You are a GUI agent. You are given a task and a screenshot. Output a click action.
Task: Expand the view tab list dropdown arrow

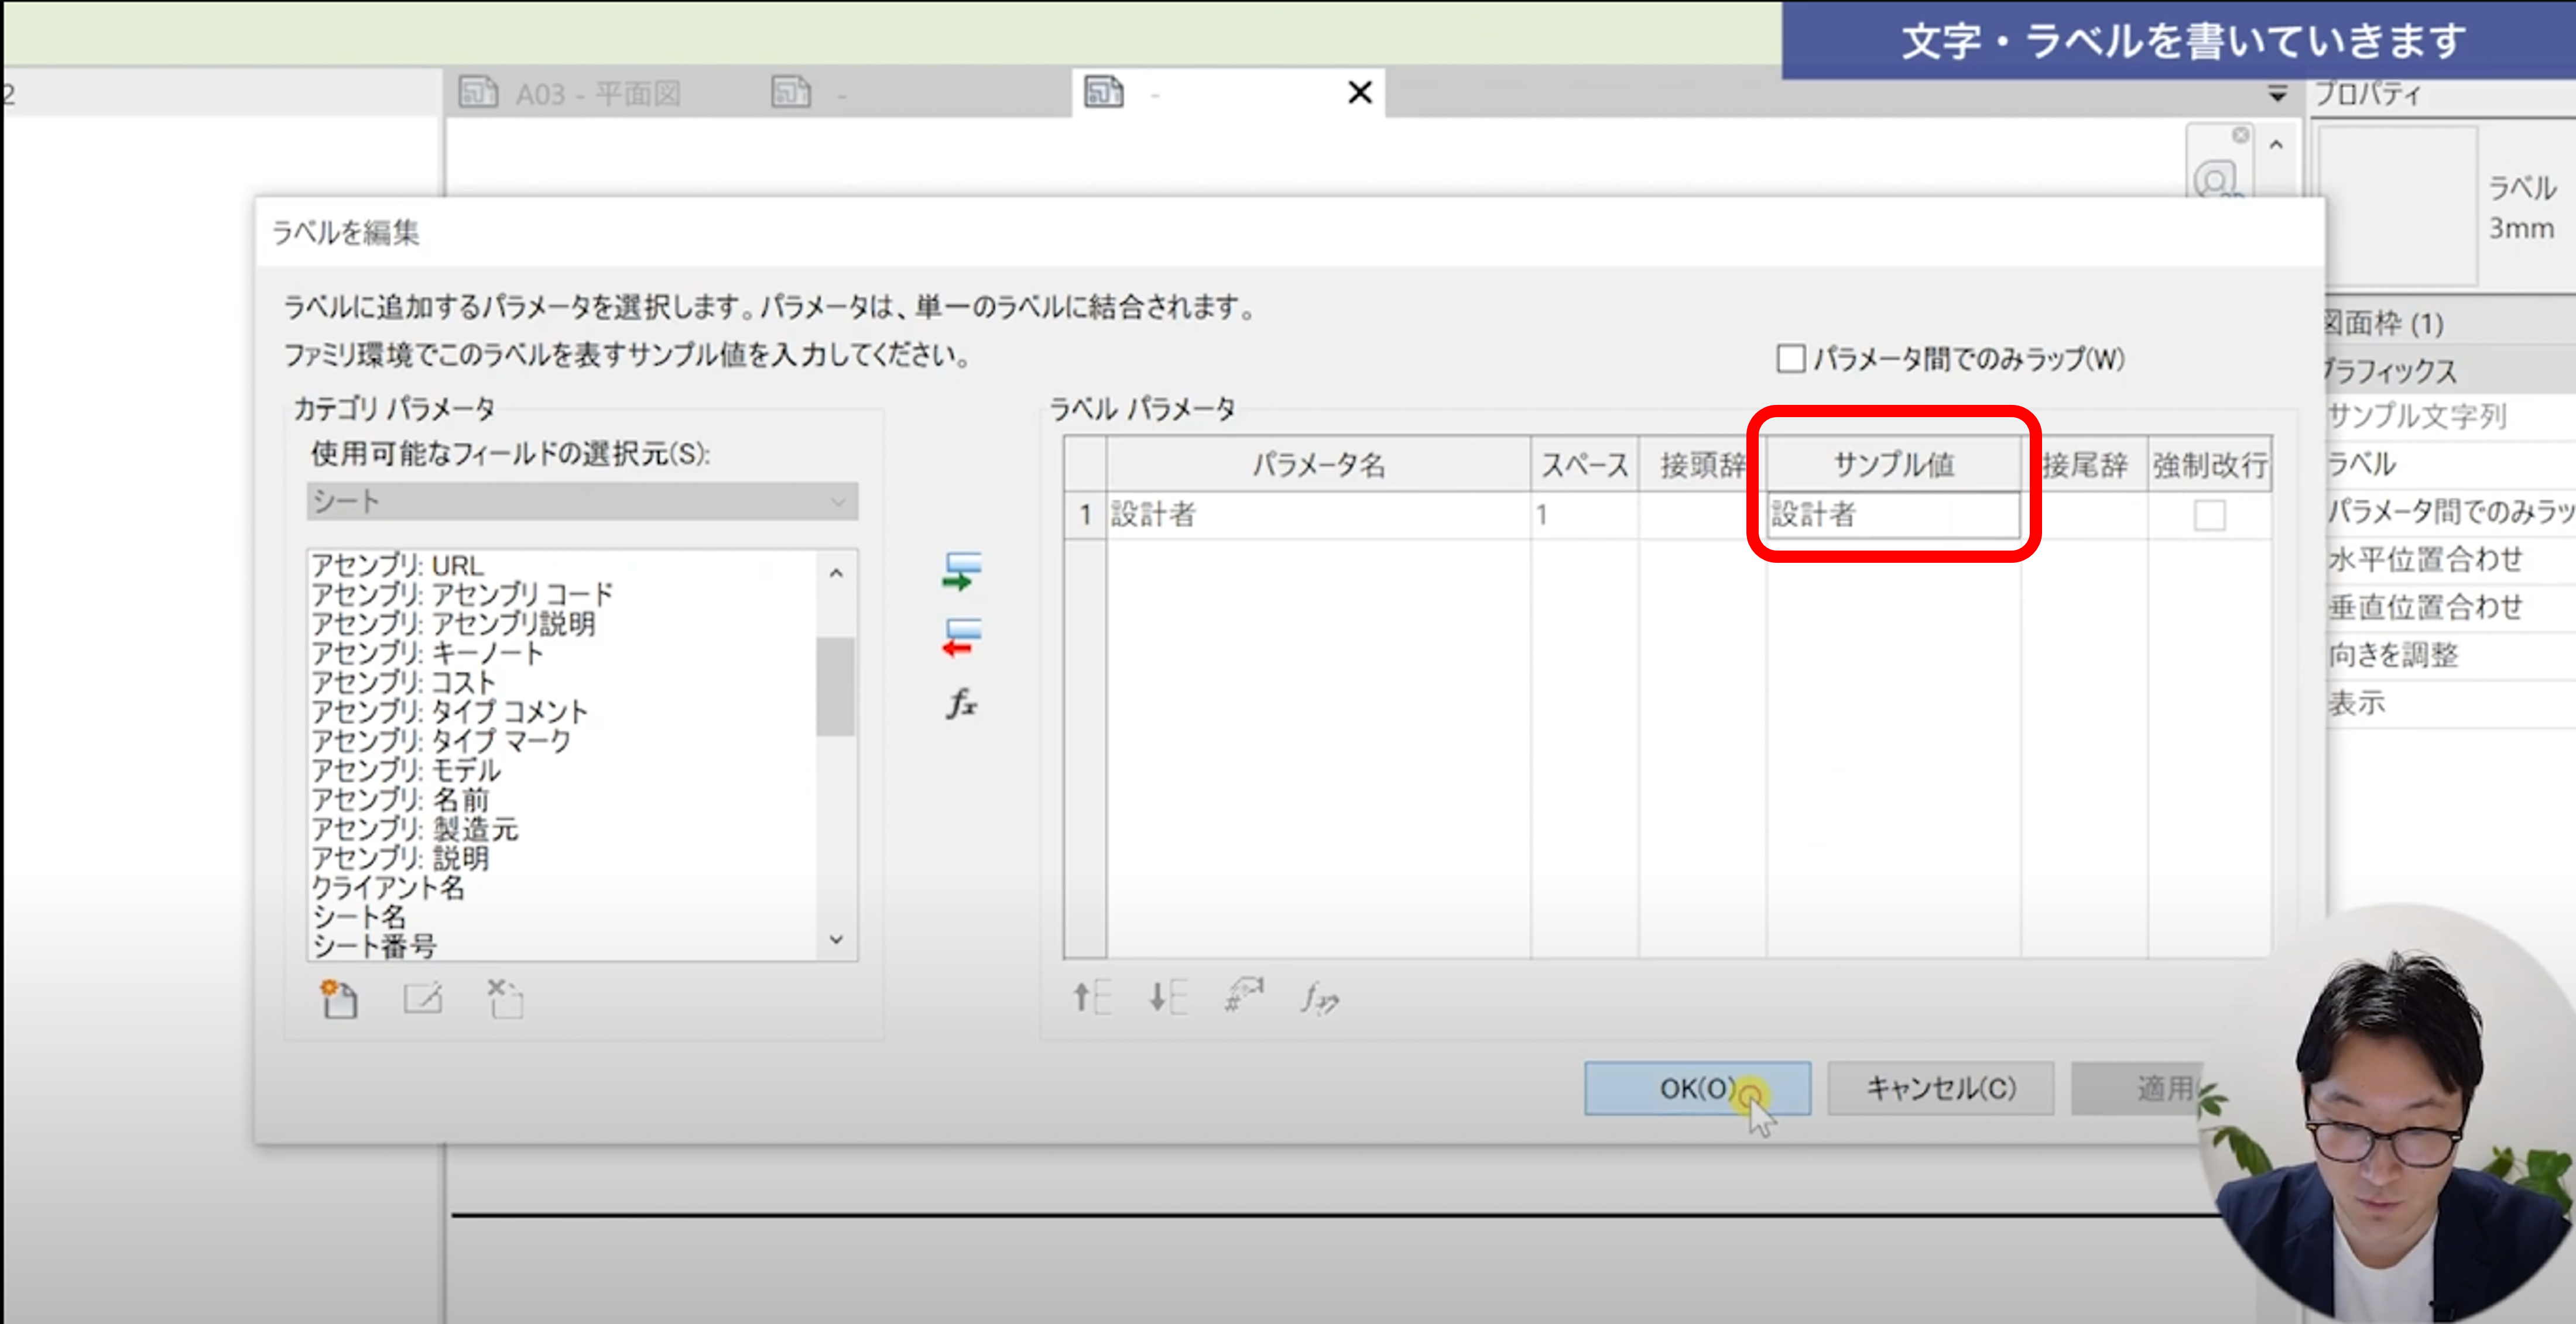tap(2277, 94)
